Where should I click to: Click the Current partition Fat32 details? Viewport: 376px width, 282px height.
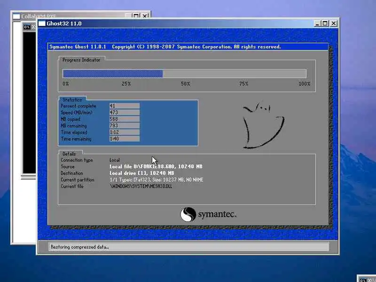click(x=157, y=180)
